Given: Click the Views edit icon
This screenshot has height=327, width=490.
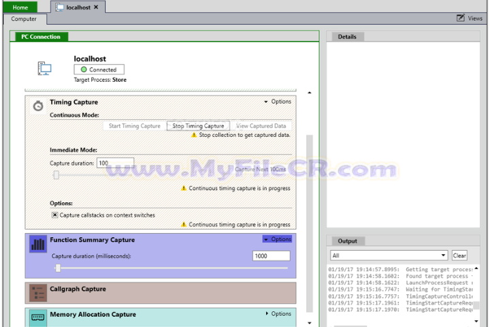Looking at the screenshot, I should 460,18.
